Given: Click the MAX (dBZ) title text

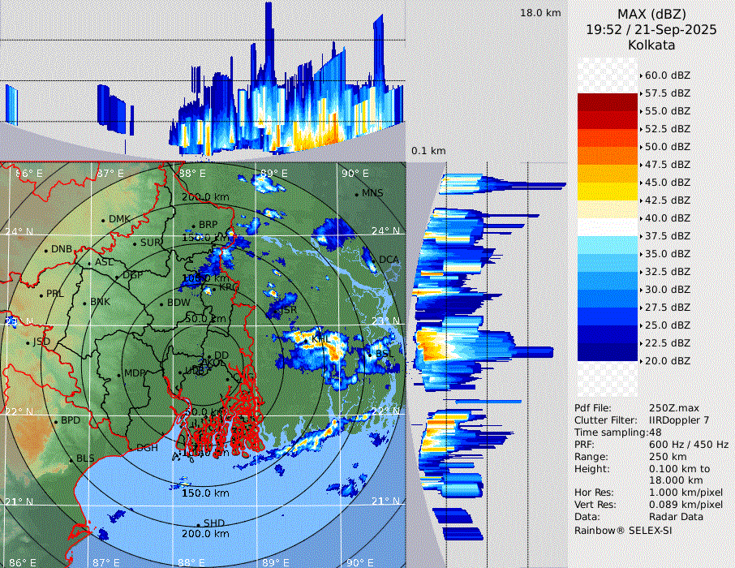Looking at the screenshot, I should pos(651,14).
